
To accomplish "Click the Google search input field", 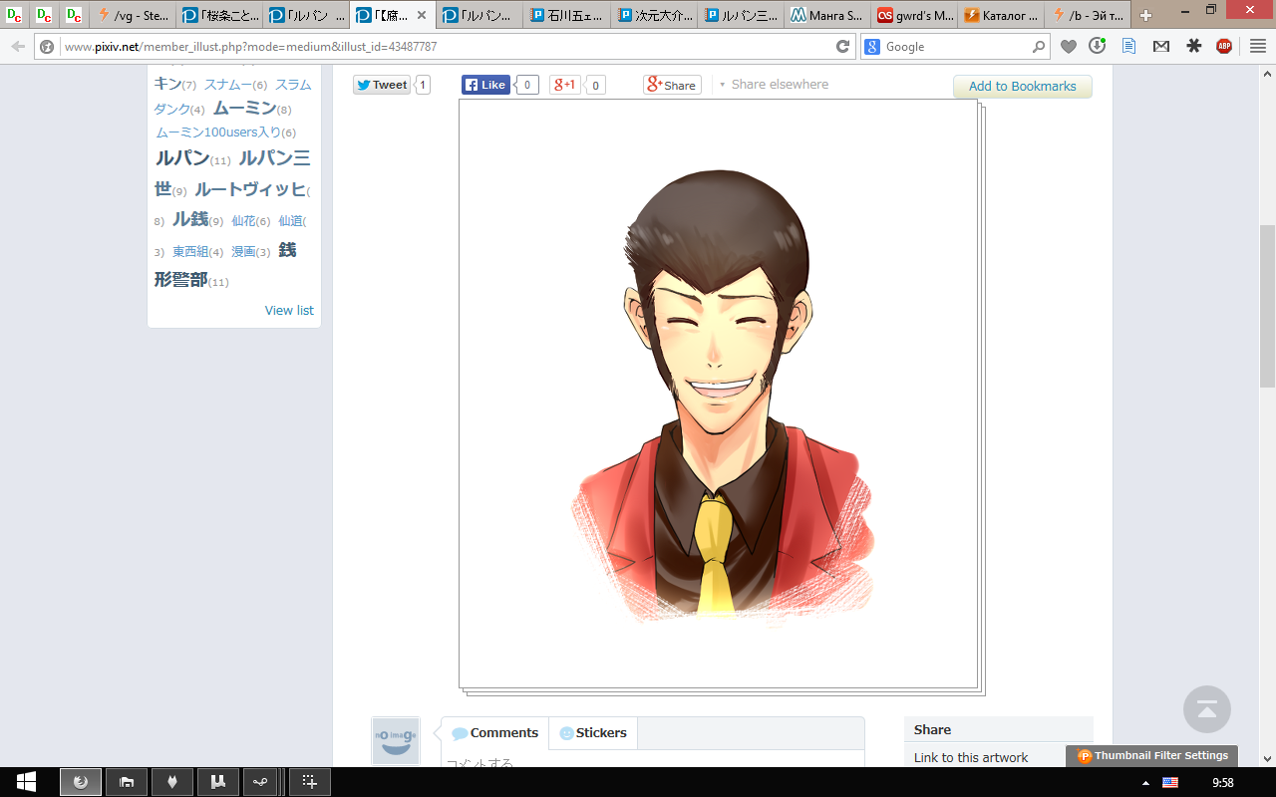I will [x=955, y=47].
